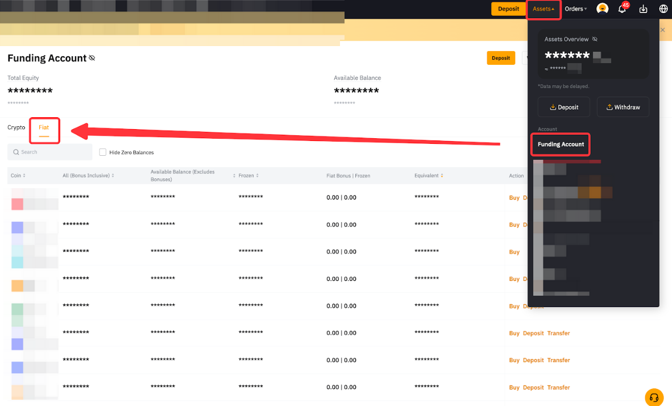Open the customer support headset icon

[654, 397]
